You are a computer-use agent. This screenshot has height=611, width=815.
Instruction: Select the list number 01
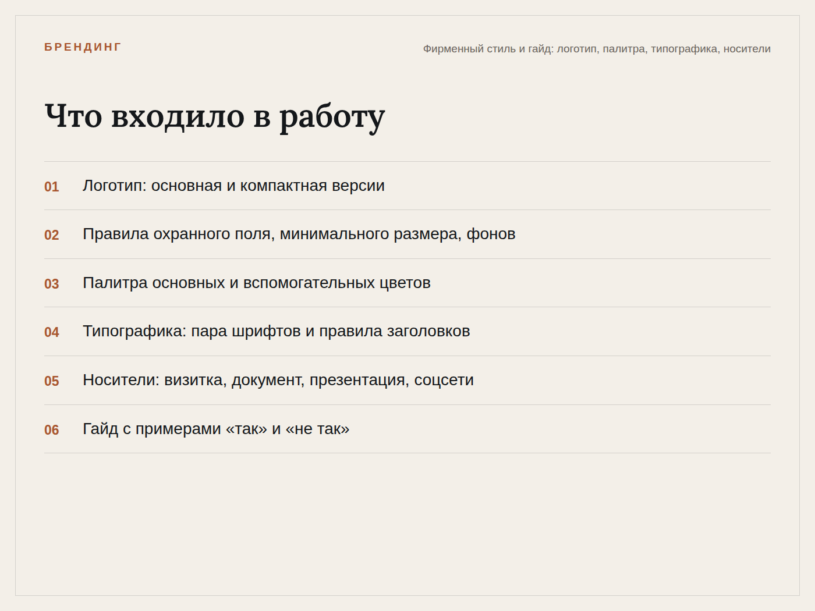click(52, 187)
